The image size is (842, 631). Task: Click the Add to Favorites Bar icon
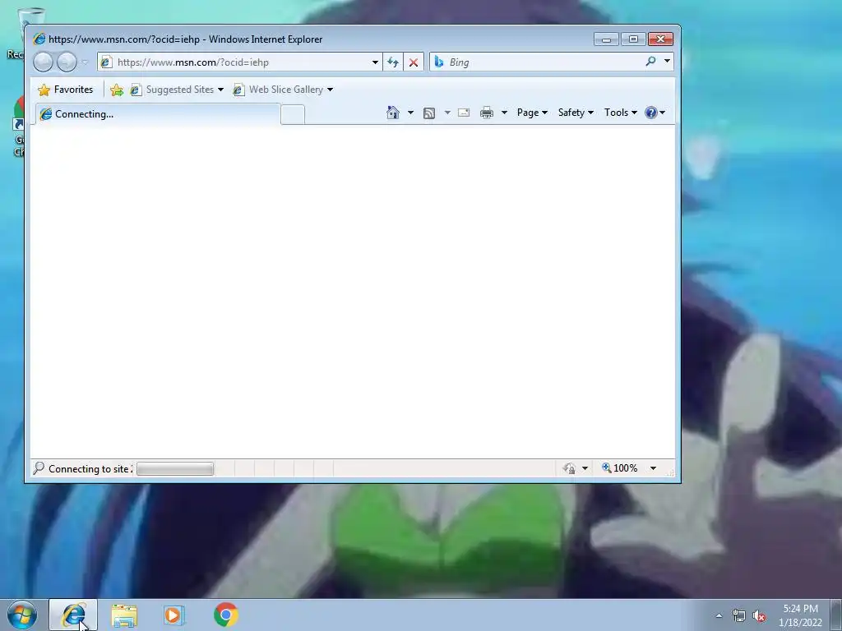(x=117, y=90)
